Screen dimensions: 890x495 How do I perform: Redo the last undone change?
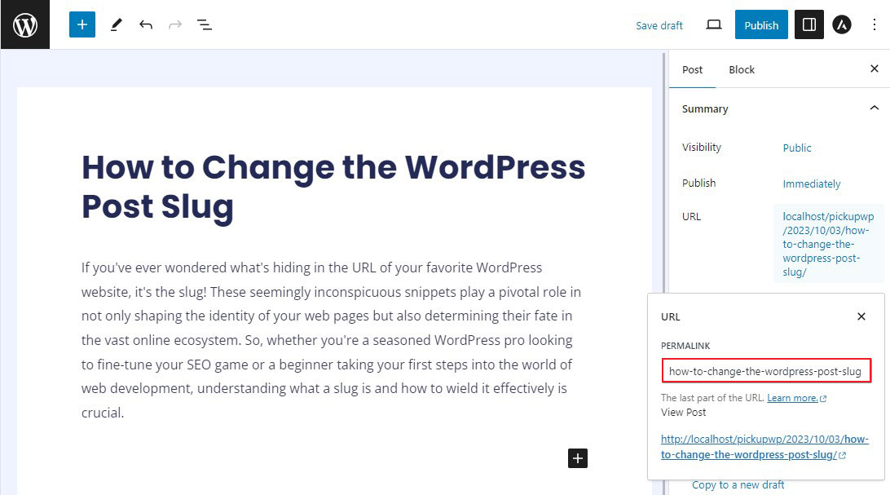click(x=175, y=24)
